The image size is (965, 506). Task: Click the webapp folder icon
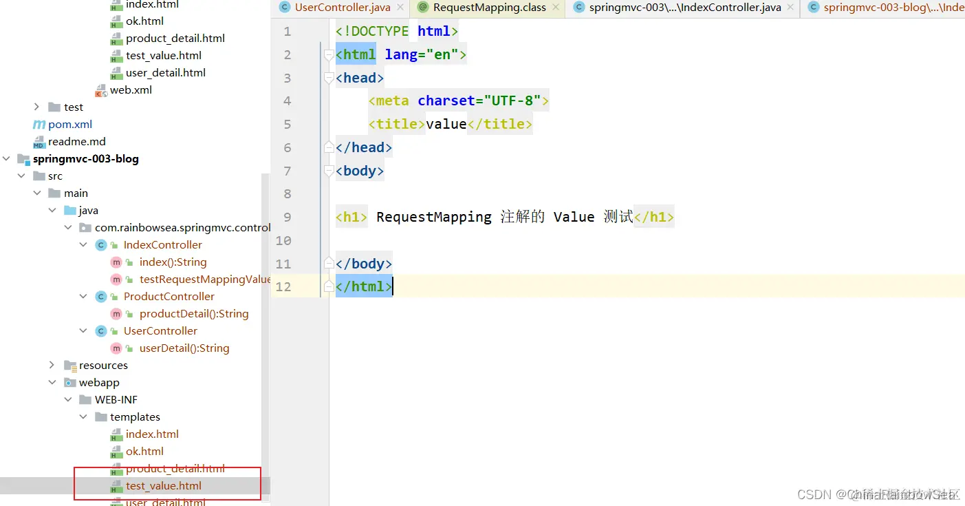tap(70, 382)
